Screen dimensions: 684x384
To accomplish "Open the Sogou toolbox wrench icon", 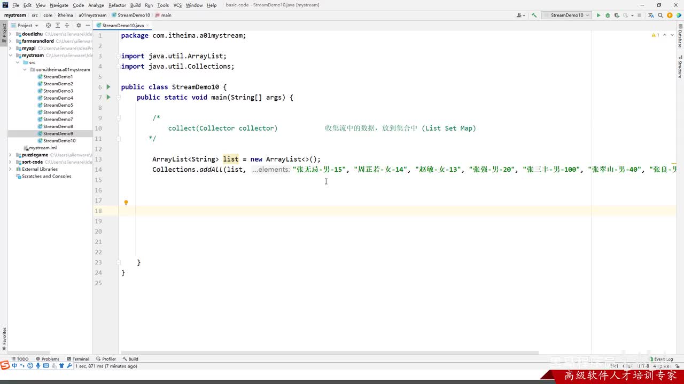I will (69, 366).
